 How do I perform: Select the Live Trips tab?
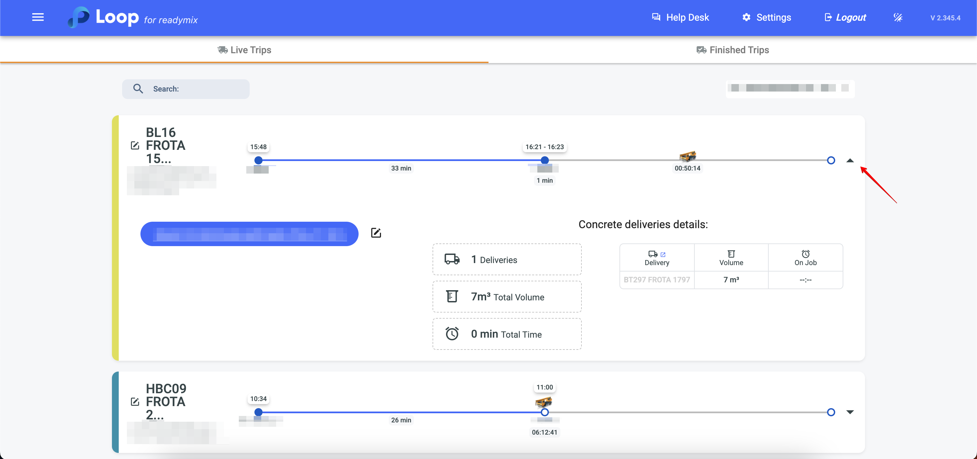[244, 50]
